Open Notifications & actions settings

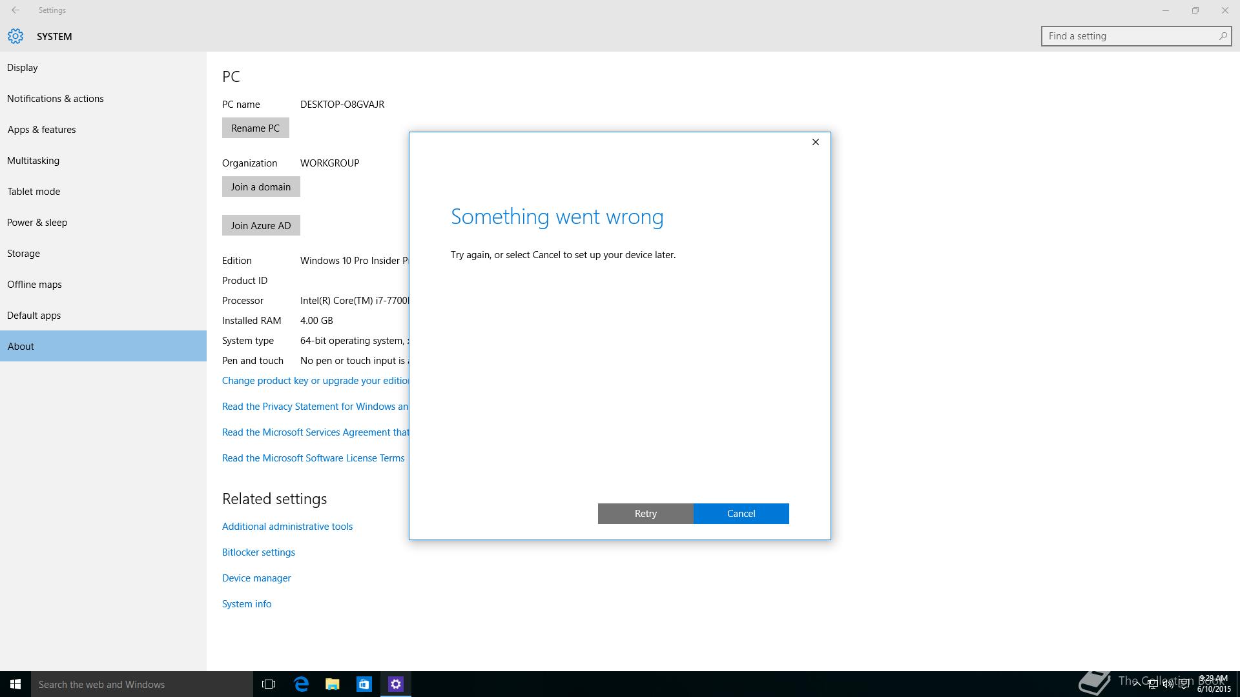pos(103,99)
